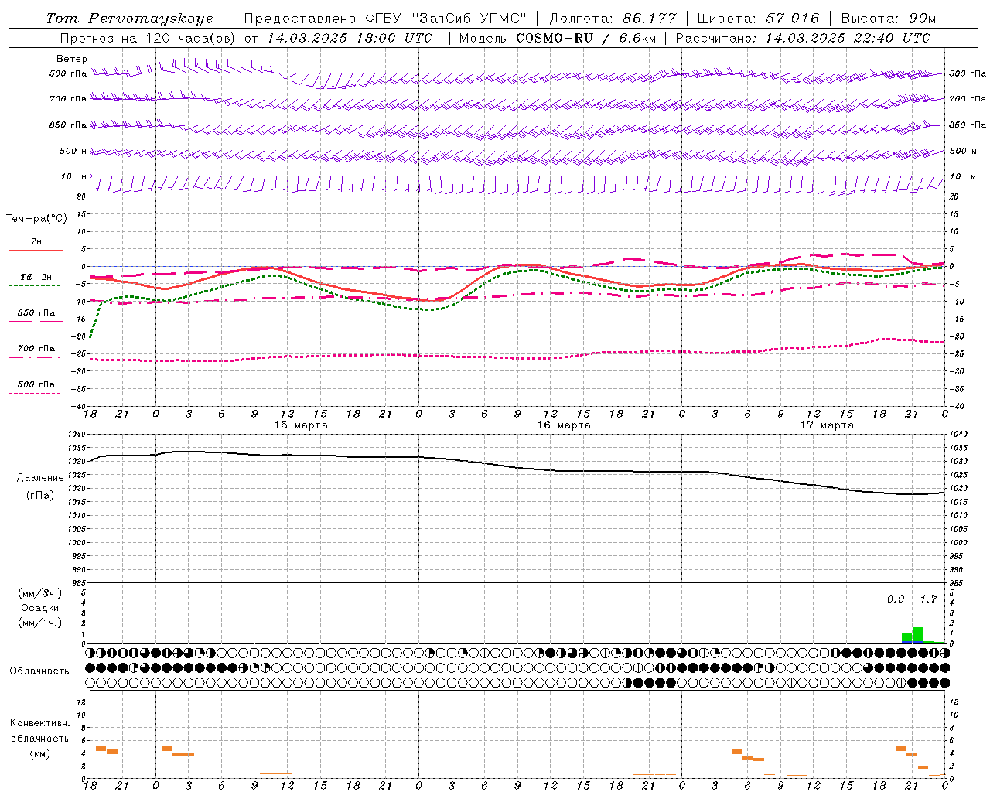The height and width of the screenshot is (792, 990).
Task: Click the Конвективн. convective cloud label
Action: [x=39, y=723]
